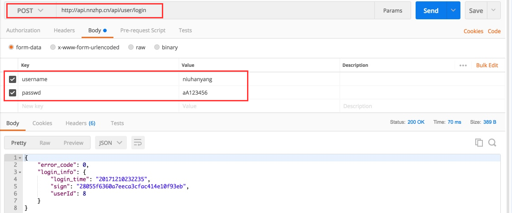Open the Cookies link
Screen dimensions: 512x213
[x=473, y=31]
